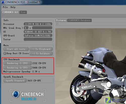Click the 3433 CB-GFX score
This screenshot has width=126, height=104.
point(34,81)
